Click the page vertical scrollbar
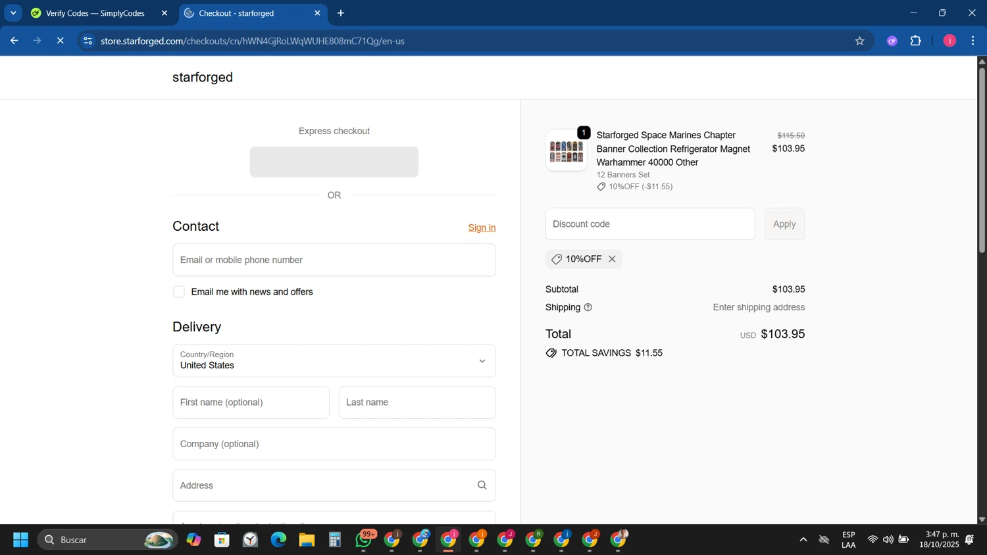987x555 pixels. (x=982, y=160)
